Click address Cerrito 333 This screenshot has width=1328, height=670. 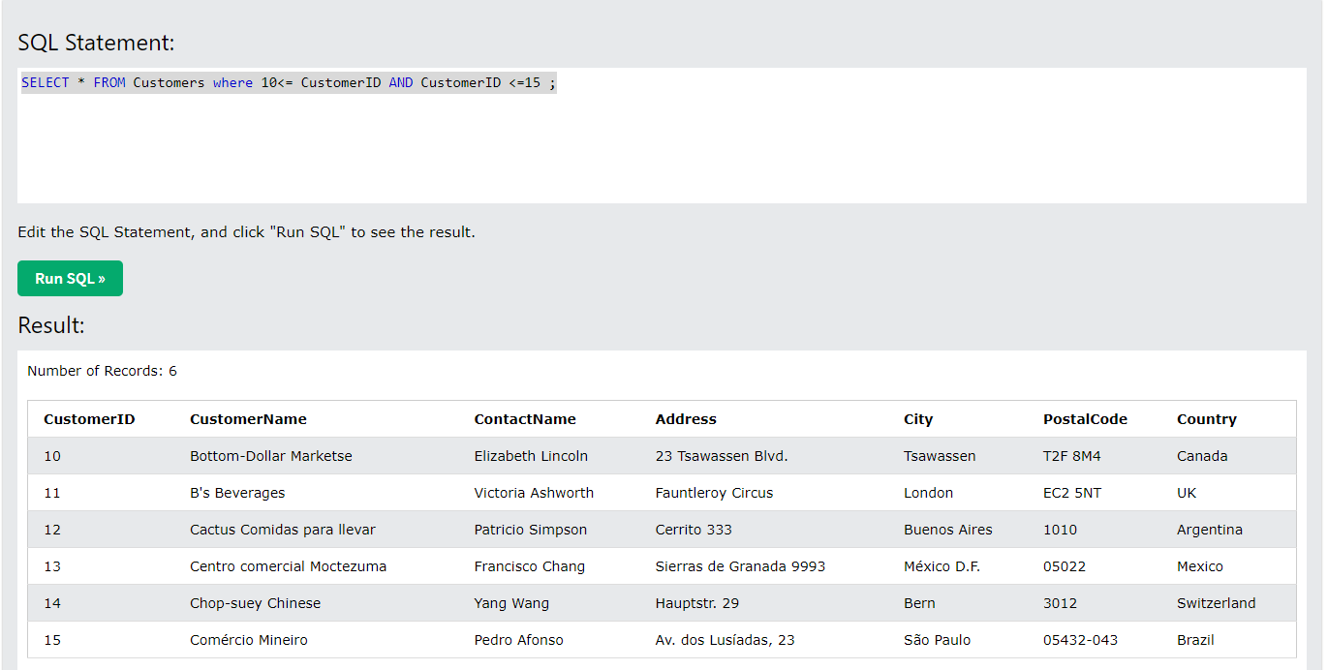click(694, 530)
